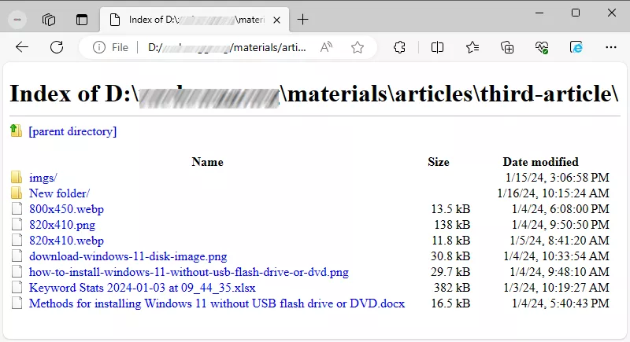Open download-windows-11-disk-image.png

(x=128, y=256)
